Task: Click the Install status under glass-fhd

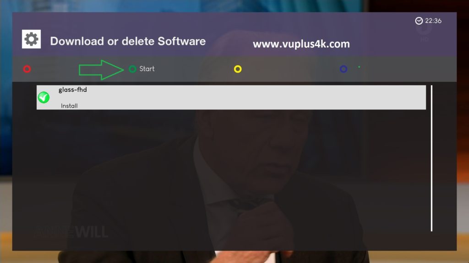Action: click(x=69, y=105)
